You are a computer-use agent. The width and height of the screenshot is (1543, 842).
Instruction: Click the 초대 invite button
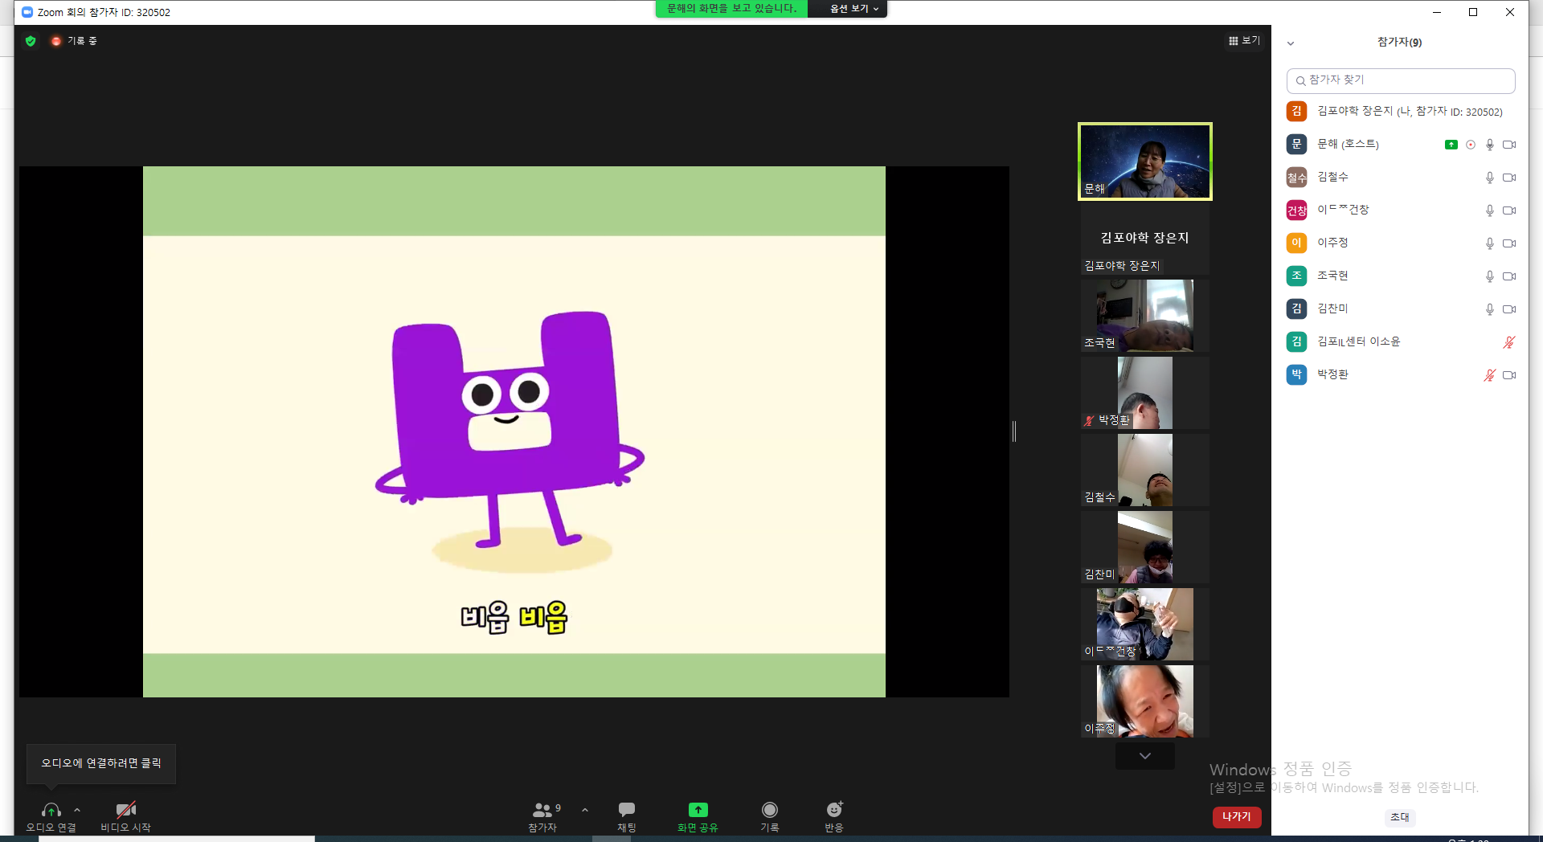click(x=1399, y=817)
